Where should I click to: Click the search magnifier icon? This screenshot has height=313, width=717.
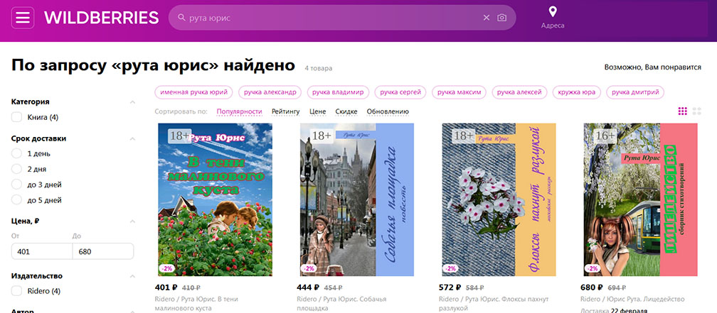[x=181, y=18]
